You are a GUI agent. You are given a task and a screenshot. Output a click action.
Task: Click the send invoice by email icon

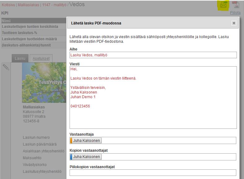(x=224, y=5)
